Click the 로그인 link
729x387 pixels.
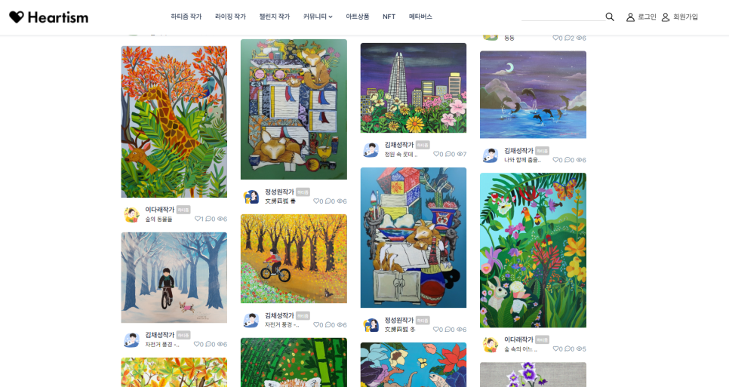click(x=647, y=17)
